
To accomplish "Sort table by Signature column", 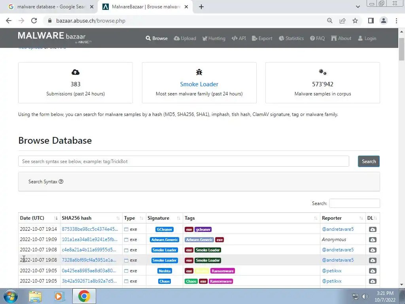I will coord(164,218).
